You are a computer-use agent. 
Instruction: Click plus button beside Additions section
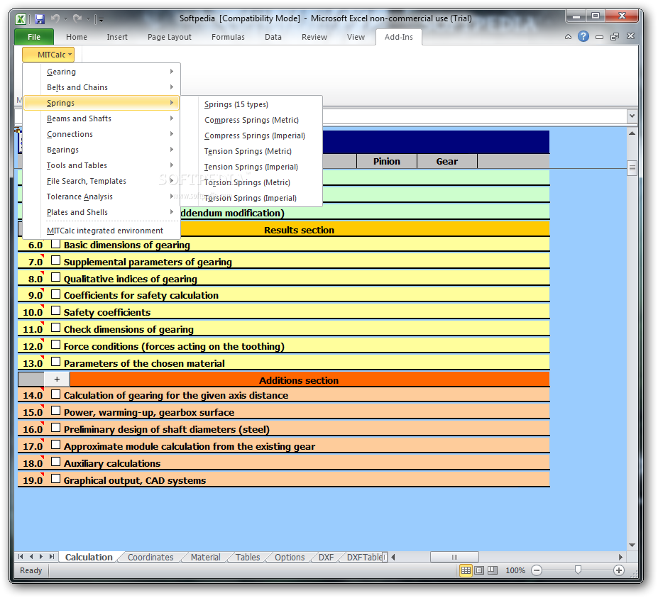click(57, 380)
